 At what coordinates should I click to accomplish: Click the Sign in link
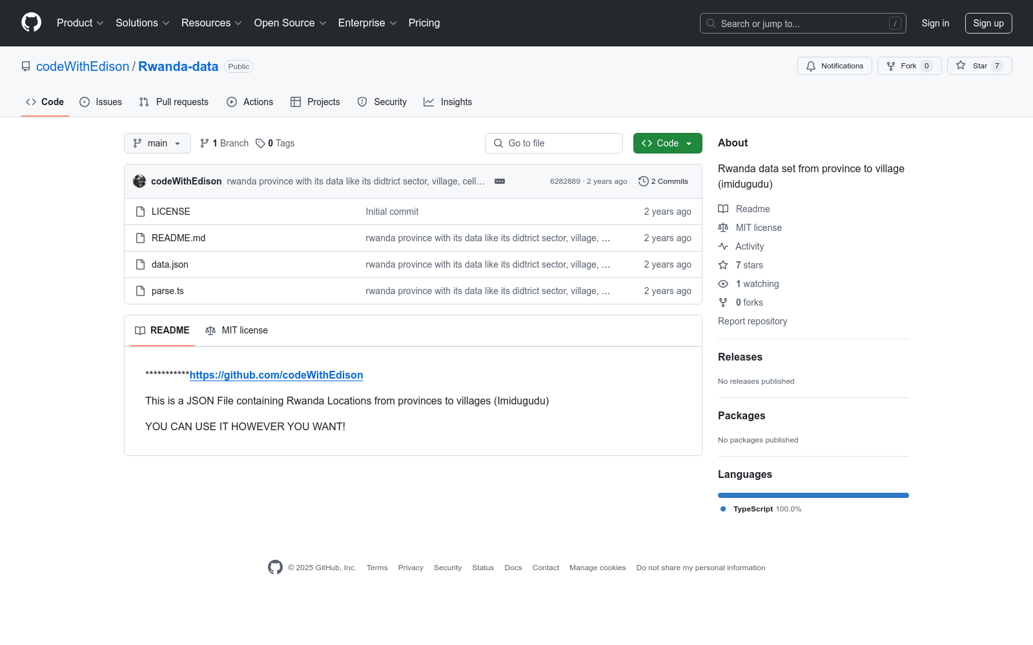pos(936,23)
